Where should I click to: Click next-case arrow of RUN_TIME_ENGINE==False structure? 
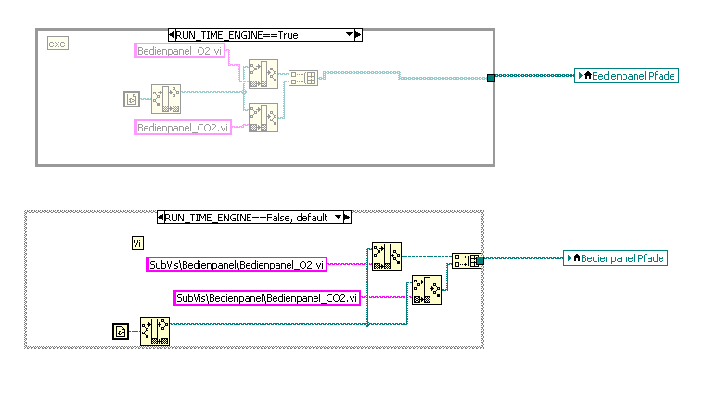[x=347, y=218]
